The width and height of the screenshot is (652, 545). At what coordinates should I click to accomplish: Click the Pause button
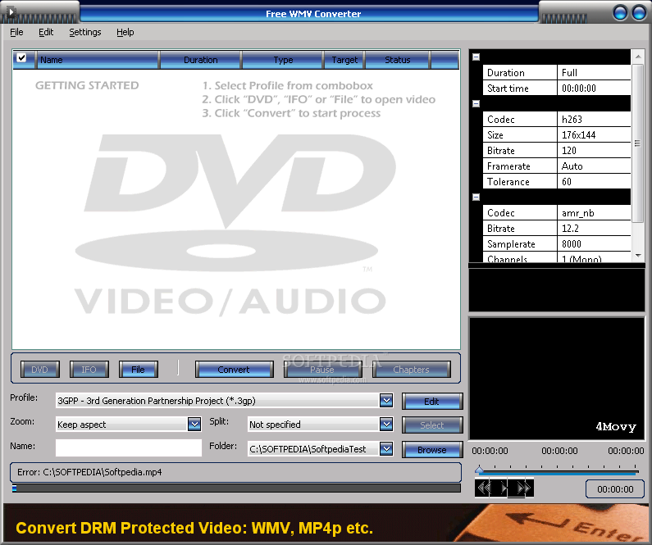[x=322, y=370]
